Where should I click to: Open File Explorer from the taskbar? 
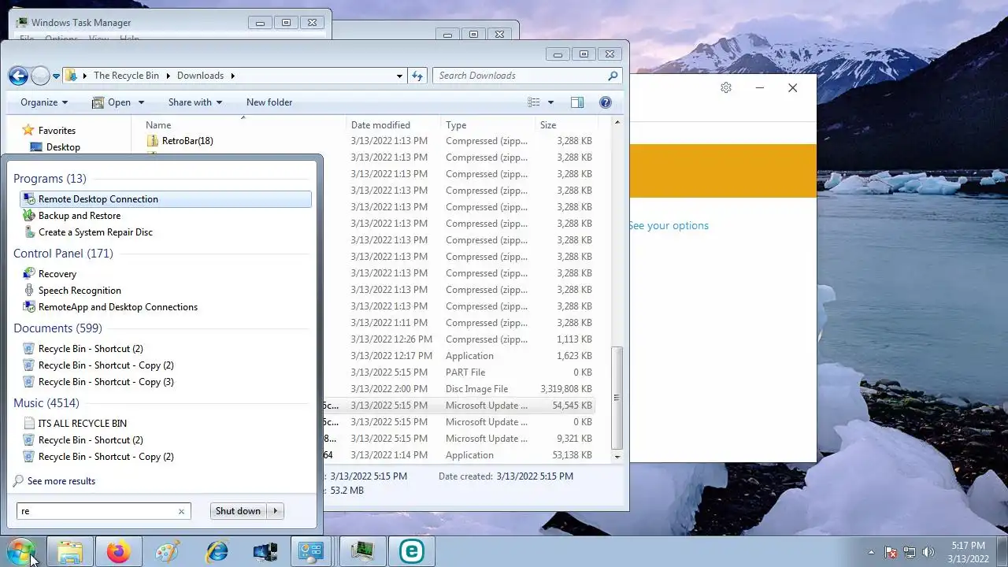(x=70, y=552)
